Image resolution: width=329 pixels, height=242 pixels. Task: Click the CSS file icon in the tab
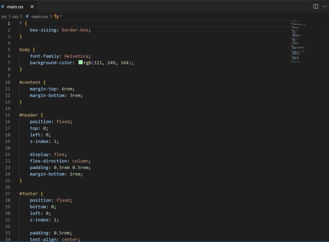point(3,7)
